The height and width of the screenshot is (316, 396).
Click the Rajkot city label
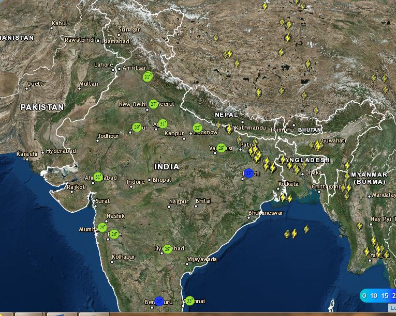click(76, 187)
